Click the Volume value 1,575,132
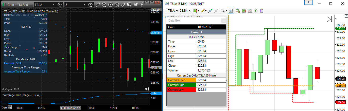This screenshot has height=111, width=348. [x=203, y=70]
